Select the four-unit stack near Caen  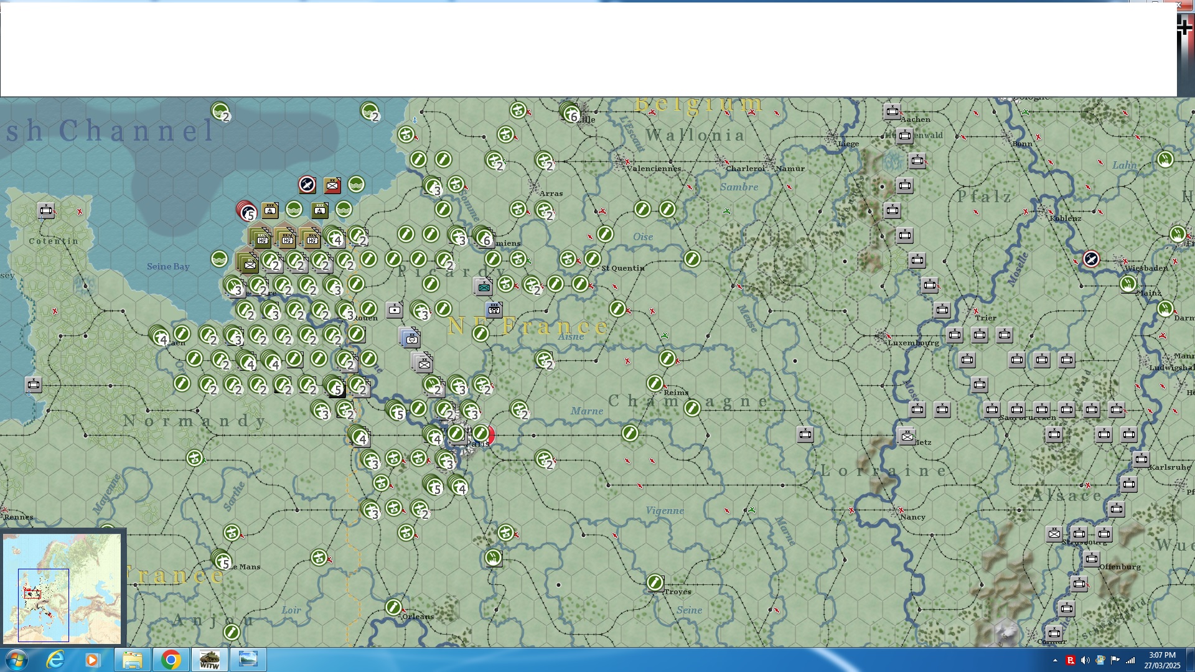click(159, 336)
